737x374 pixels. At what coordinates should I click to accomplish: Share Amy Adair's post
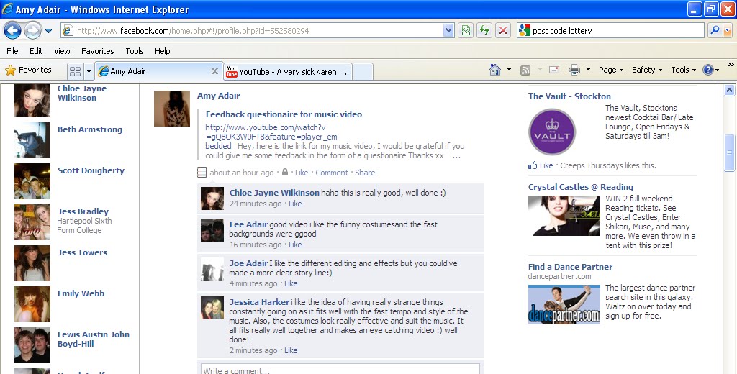coord(365,173)
